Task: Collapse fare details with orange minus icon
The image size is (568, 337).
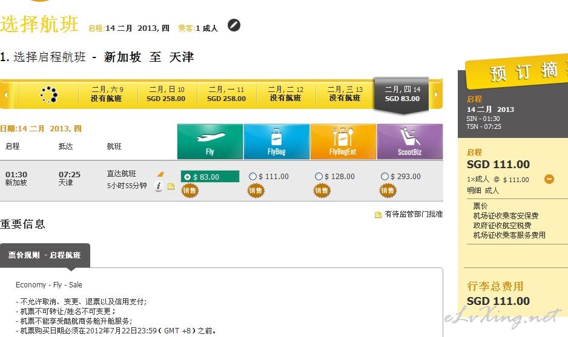Action: coord(549,179)
